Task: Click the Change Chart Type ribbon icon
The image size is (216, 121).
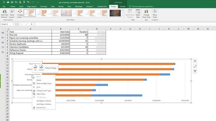Action: pyautogui.click(x=146, y=14)
